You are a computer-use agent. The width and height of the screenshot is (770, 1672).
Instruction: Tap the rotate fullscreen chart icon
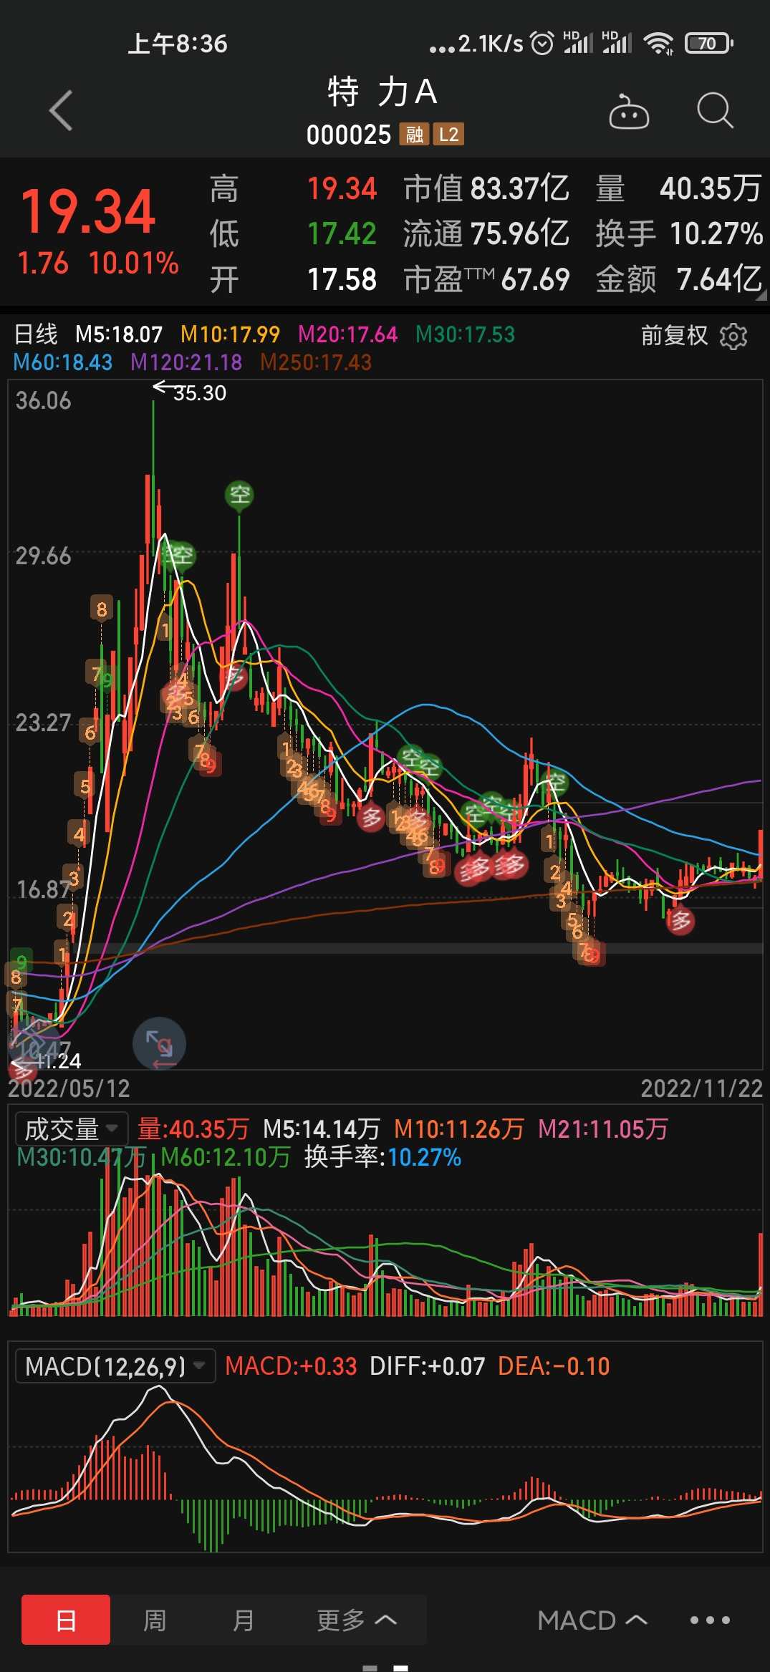tap(159, 1043)
